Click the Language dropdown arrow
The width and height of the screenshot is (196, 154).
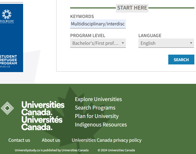(x=191, y=43)
